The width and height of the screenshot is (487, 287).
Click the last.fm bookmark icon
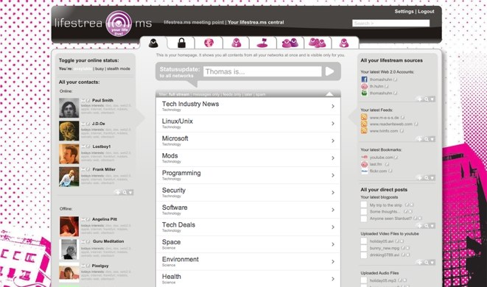click(364, 164)
